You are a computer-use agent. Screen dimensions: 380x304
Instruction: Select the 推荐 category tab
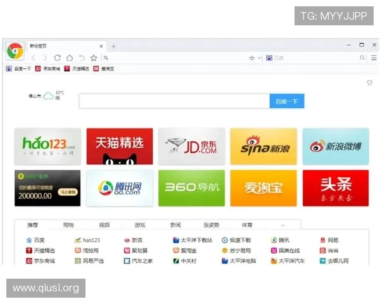[x=33, y=225]
